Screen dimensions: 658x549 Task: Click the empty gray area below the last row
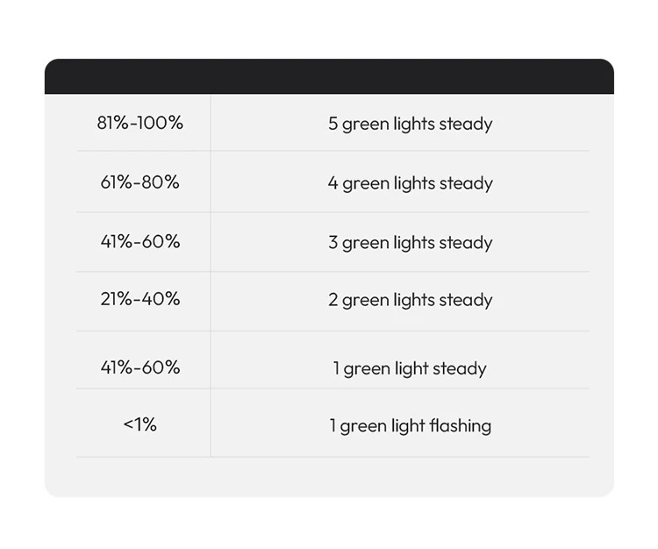329,476
